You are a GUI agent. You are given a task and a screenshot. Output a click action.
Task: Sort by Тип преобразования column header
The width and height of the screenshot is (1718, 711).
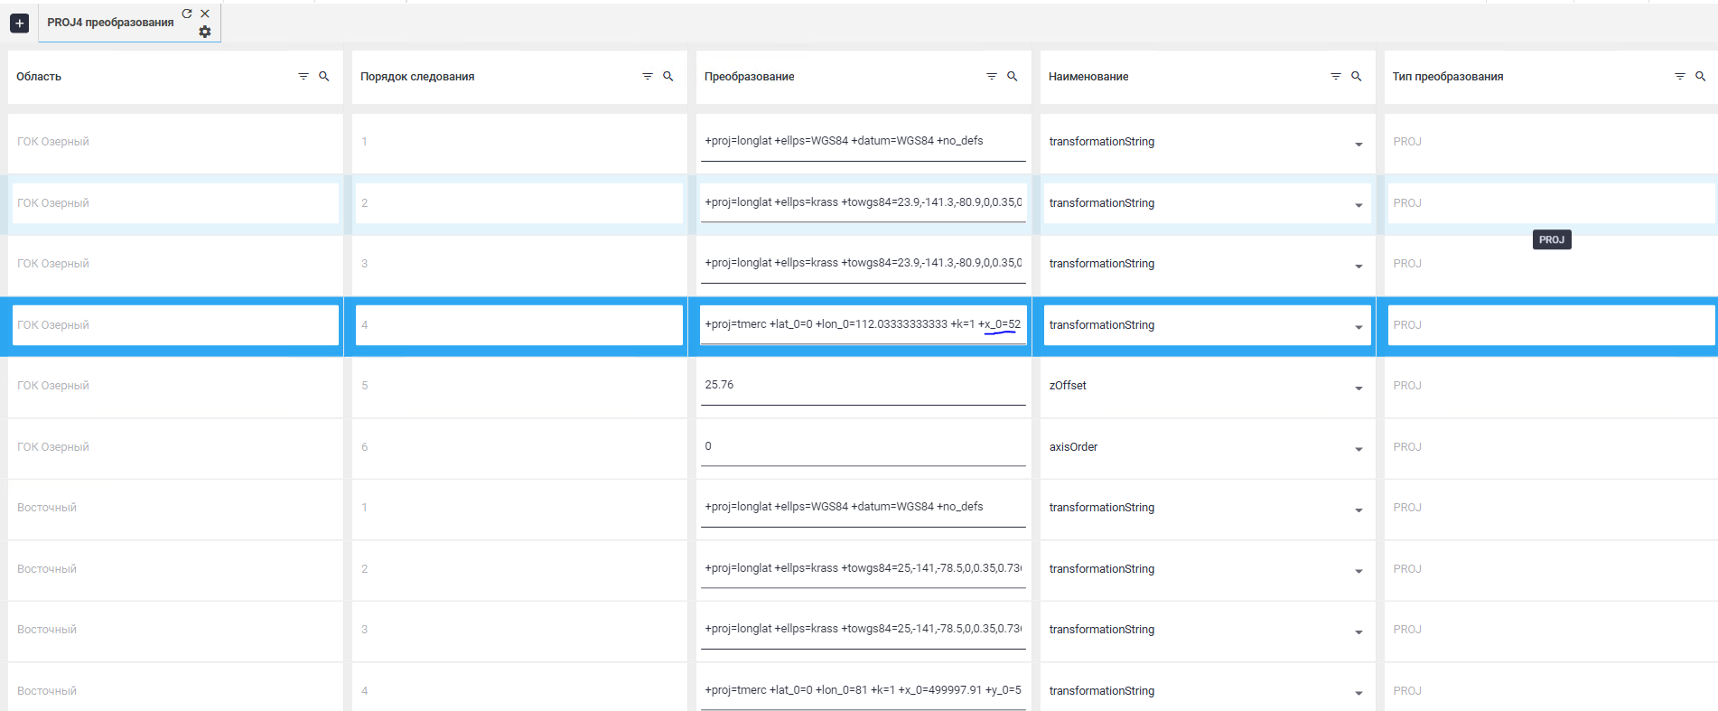point(1447,77)
